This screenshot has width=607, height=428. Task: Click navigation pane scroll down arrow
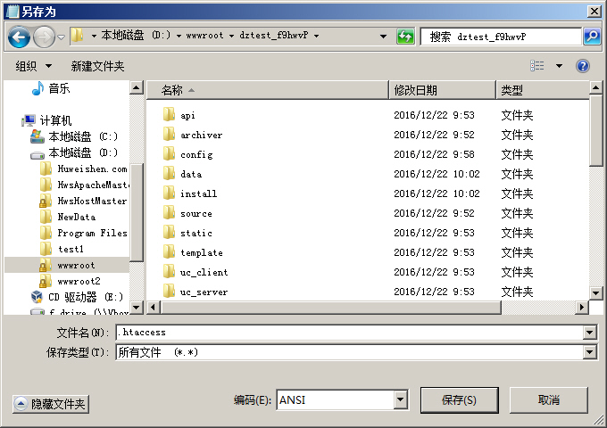(137, 308)
